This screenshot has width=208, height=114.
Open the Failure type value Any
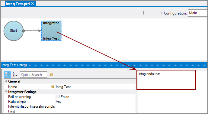coord(95,102)
